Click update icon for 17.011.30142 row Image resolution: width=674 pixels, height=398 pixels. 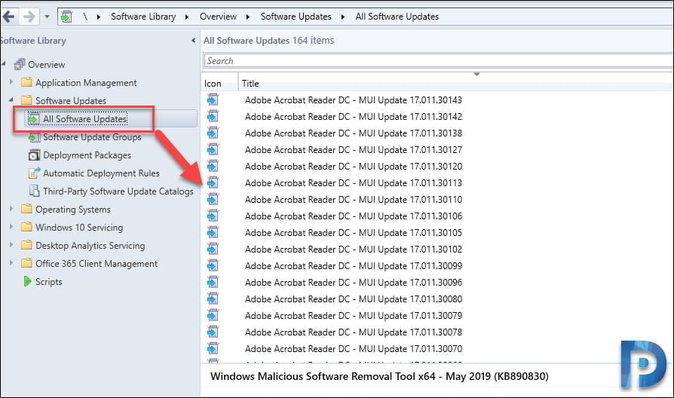click(213, 117)
